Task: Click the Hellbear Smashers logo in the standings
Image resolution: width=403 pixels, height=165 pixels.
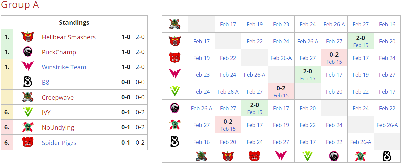Action: pos(28,37)
